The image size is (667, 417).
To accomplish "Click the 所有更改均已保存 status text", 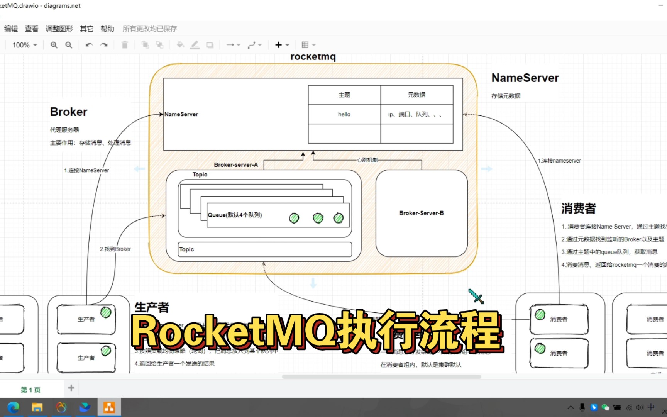I will (x=150, y=29).
